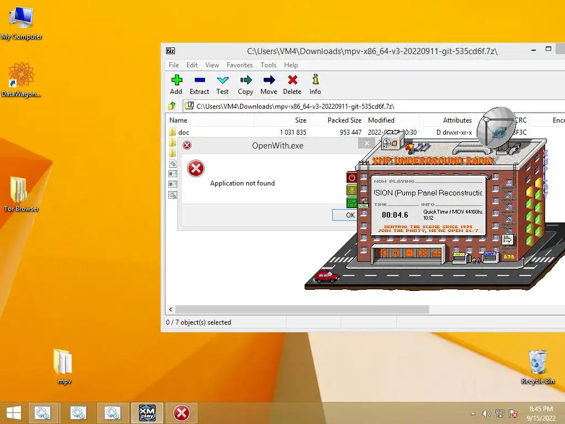Click the Copy toolbar icon
Screen dimensions: 565x424
pos(246,84)
